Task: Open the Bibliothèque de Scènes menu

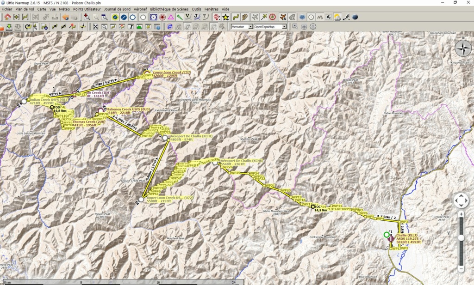Action: (x=169, y=9)
